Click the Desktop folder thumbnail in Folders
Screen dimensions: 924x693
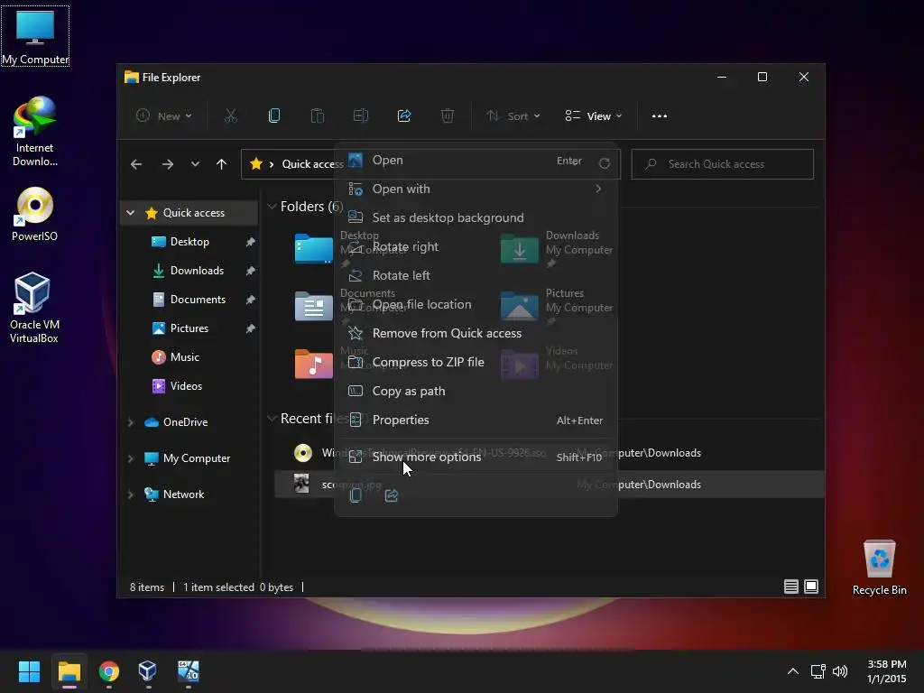point(313,248)
